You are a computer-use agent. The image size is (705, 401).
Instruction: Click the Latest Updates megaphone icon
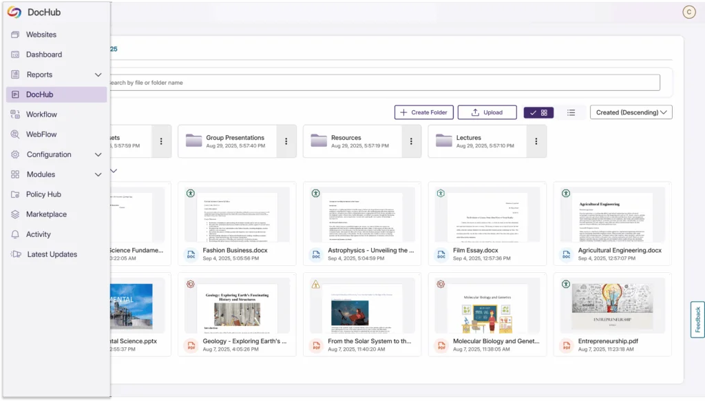[16, 254]
